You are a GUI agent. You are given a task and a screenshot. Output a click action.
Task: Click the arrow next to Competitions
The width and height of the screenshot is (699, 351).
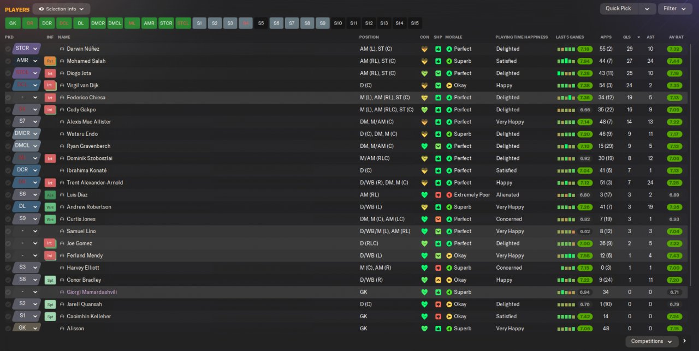tap(685, 341)
